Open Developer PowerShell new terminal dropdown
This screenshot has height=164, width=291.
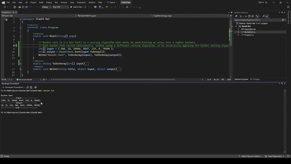pos(24,87)
